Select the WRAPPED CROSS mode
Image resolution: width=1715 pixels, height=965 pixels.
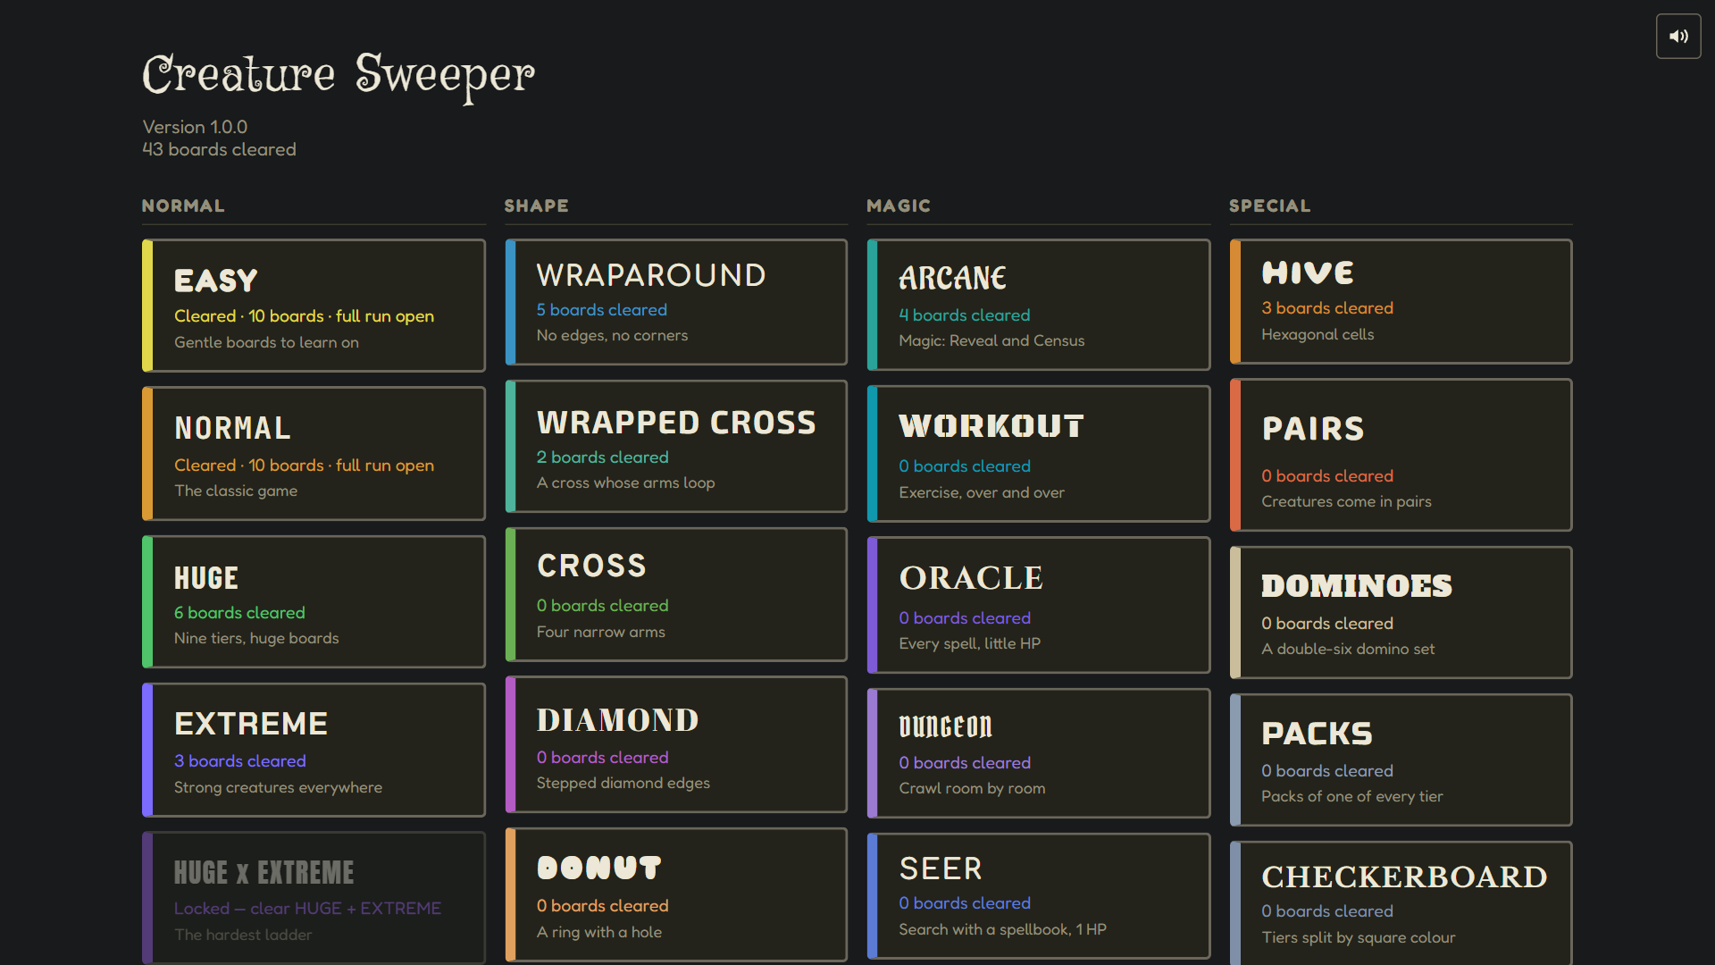coord(676,446)
